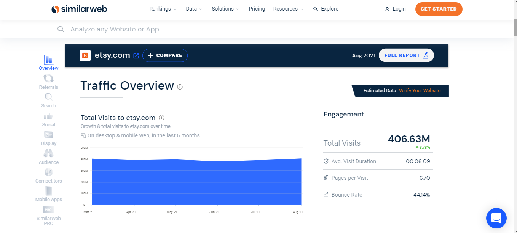Click the clock icon by Avg. Visit Duration

click(326, 161)
